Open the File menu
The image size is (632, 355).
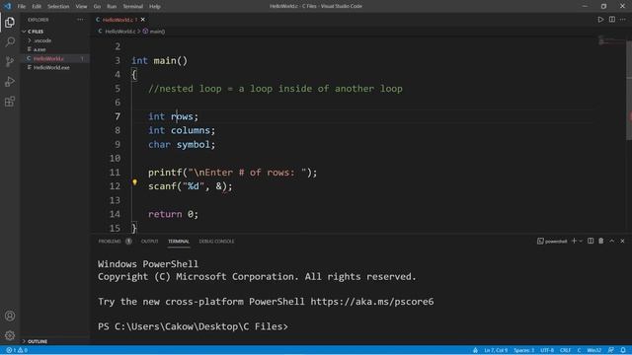point(22,6)
